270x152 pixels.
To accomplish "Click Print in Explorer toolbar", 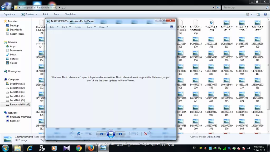I will point(45,14).
